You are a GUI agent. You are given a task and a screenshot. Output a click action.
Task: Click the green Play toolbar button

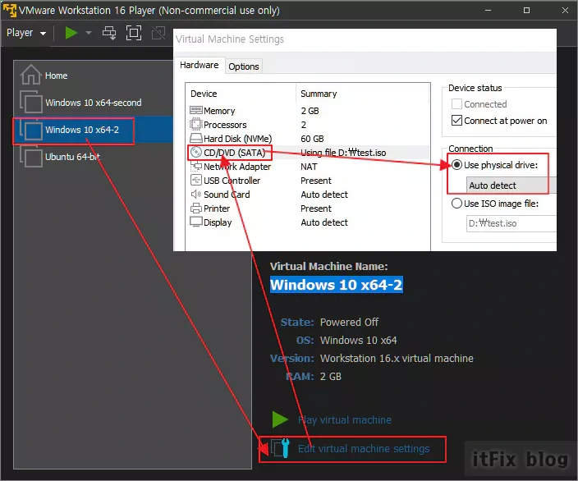coord(71,33)
